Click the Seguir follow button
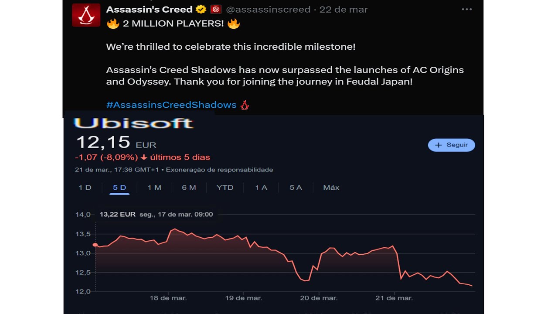 coord(452,145)
